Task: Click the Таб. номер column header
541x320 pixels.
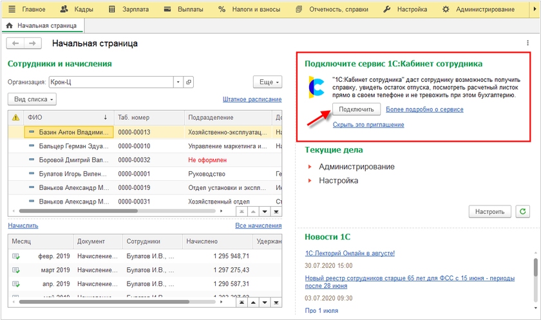Action: point(149,118)
